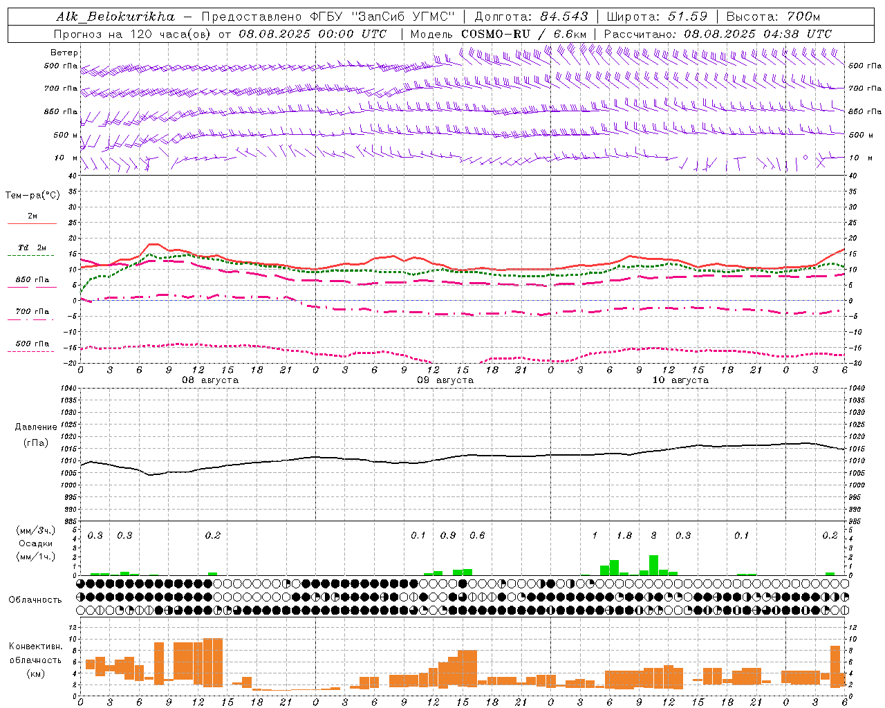
Task: Click the Ветер panel label
Action: tap(64, 53)
